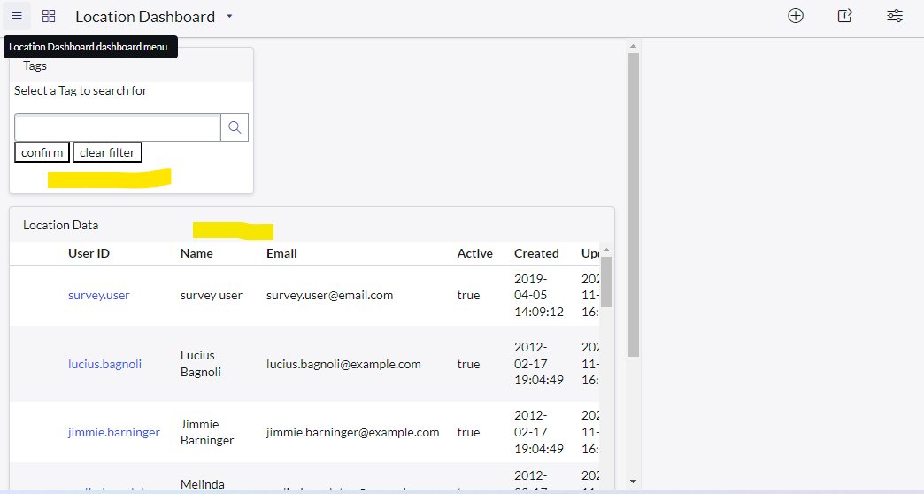Viewport: 924px width, 494px height.
Task: Select the survey.user@email.com cell
Action: [329, 296]
